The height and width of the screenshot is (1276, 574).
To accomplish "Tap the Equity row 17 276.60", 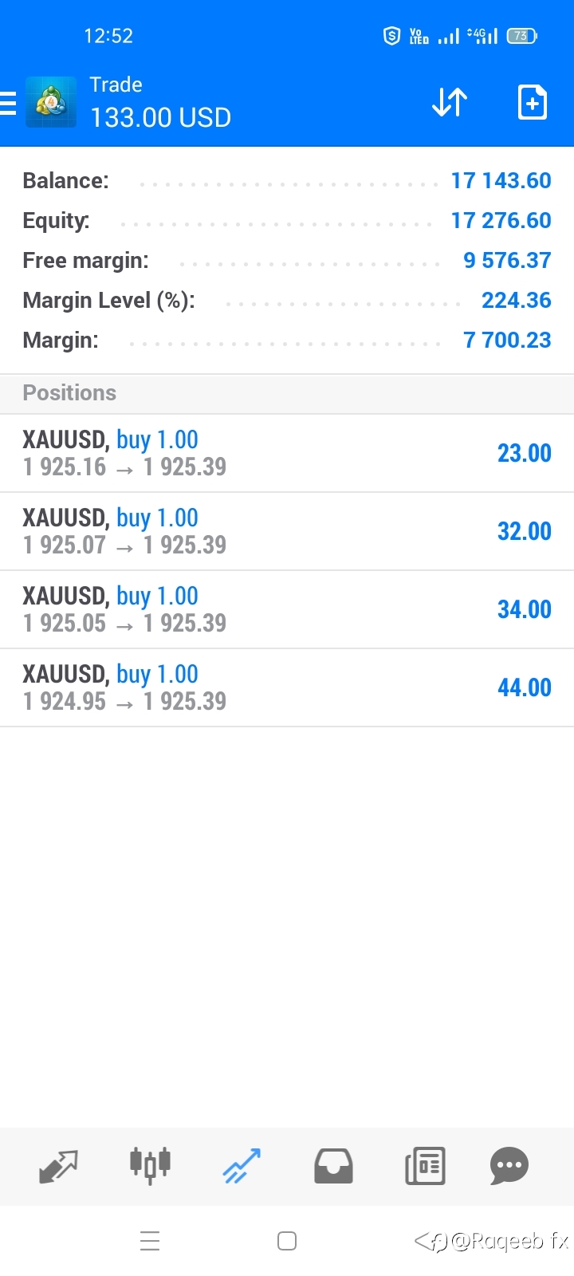I will [x=287, y=221].
